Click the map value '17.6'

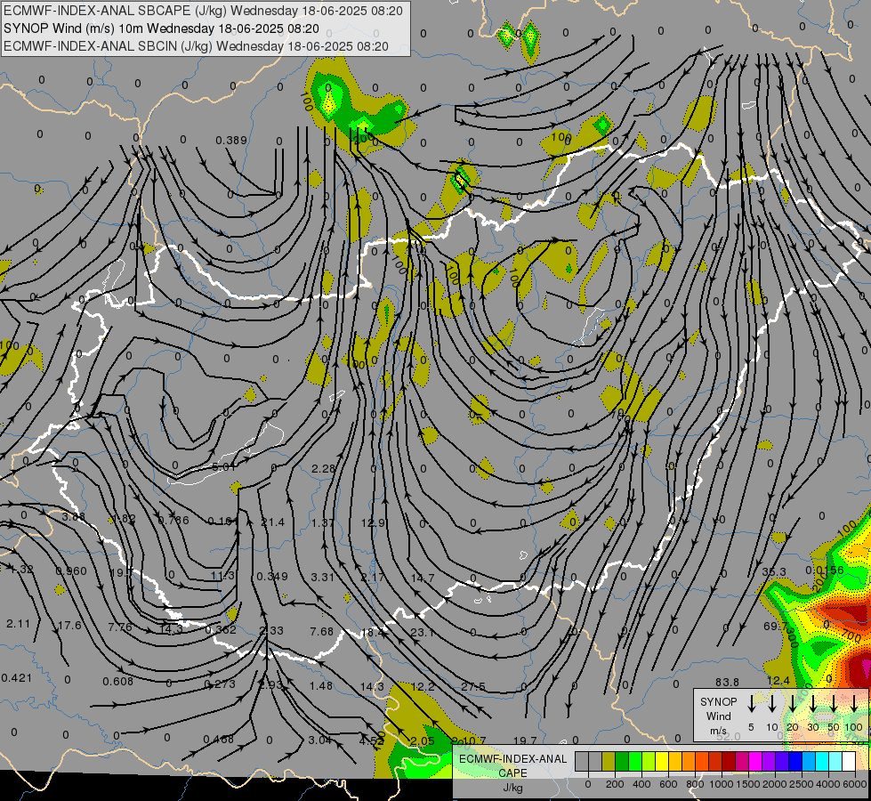tap(69, 626)
